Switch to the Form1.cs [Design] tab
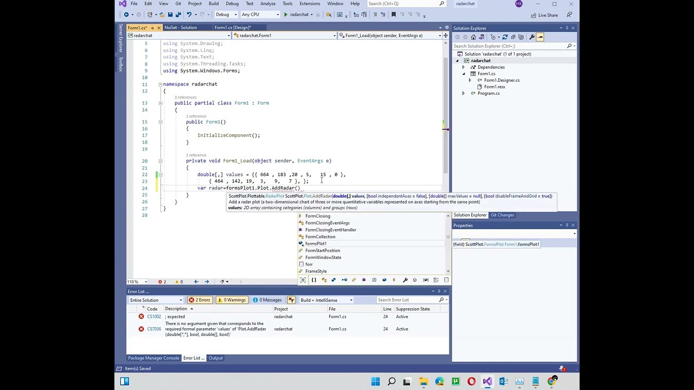 [232, 28]
